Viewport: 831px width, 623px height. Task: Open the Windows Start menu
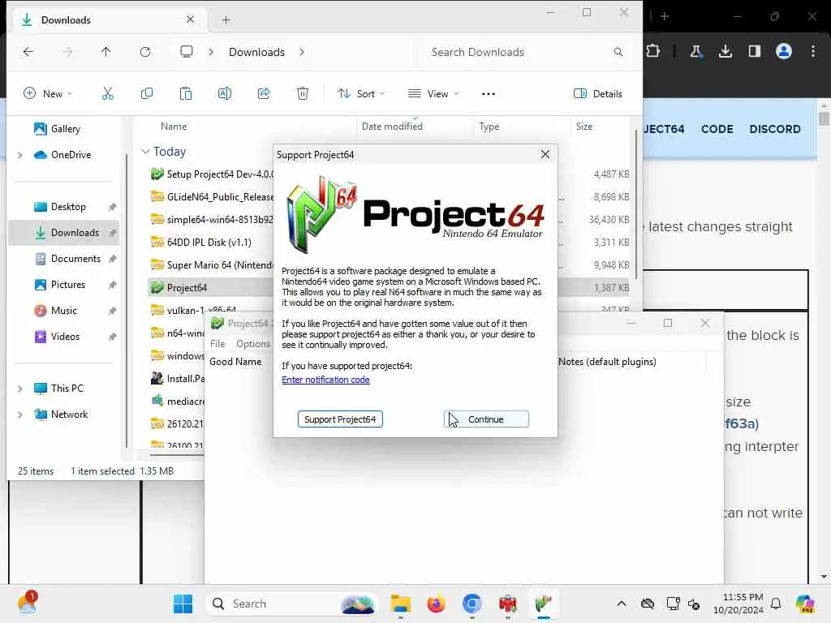pyautogui.click(x=183, y=604)
